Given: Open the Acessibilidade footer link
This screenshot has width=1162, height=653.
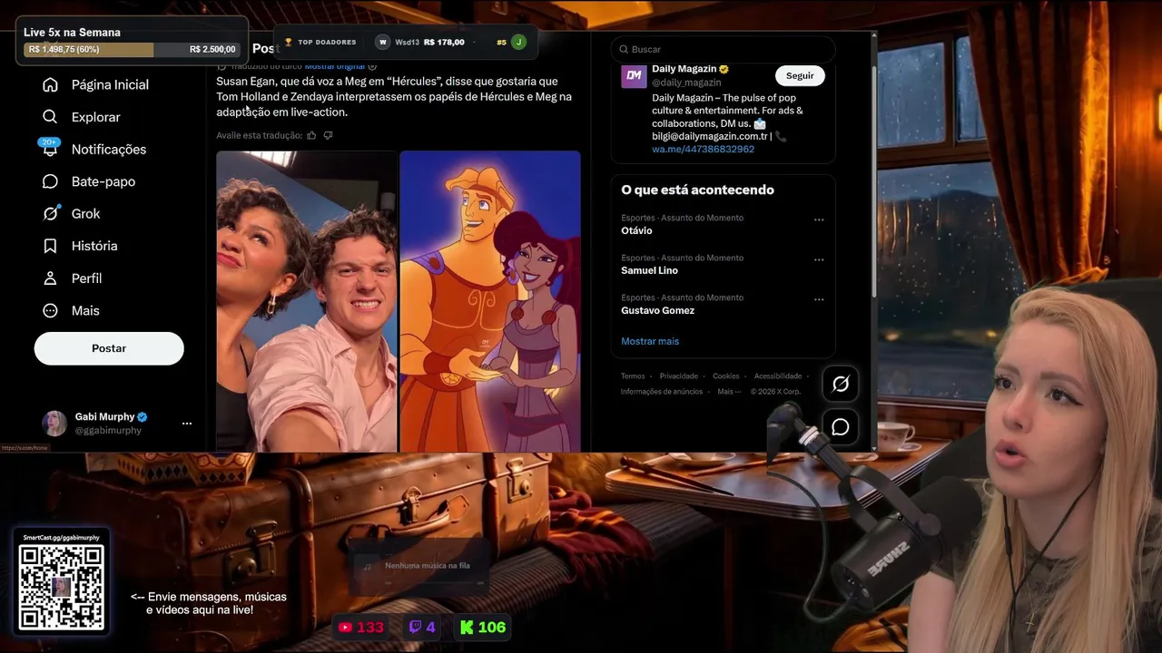Looking at the screenshot, I should 778,376.
